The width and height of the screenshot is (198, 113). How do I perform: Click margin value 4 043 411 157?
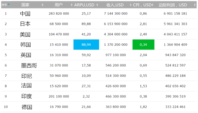click(x=175, y=34)
